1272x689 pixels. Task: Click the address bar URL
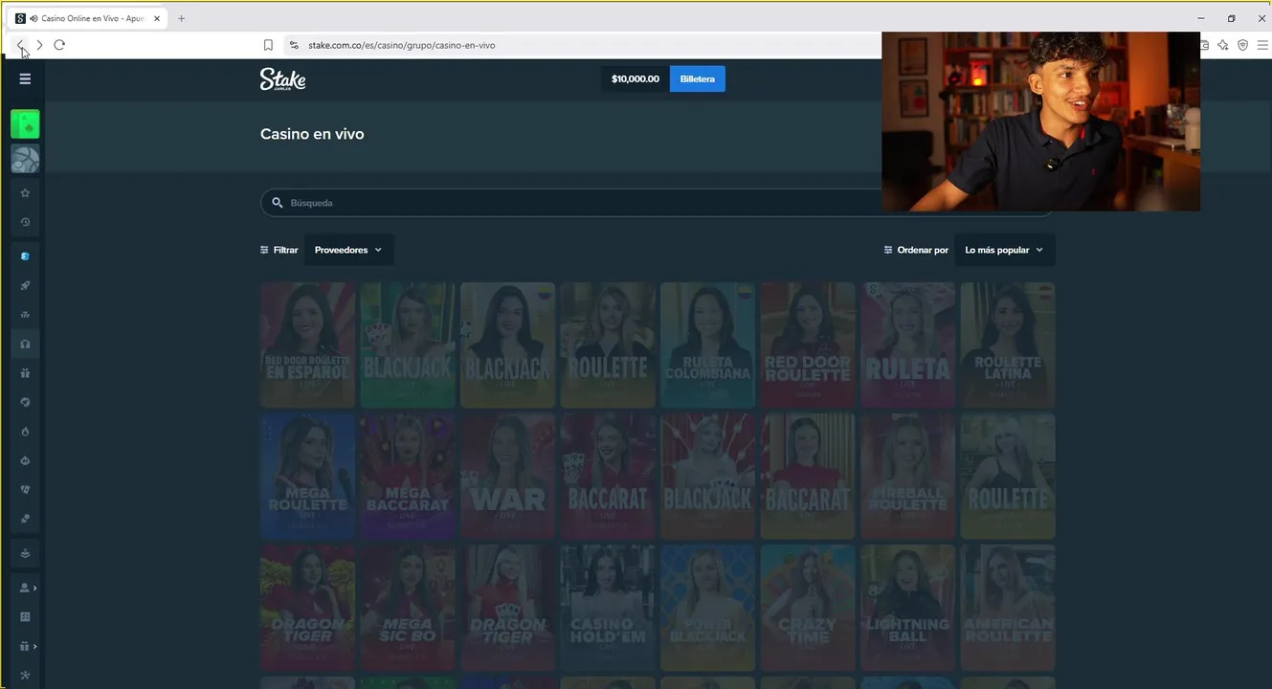pyautogui.click(x=402, y=45)
